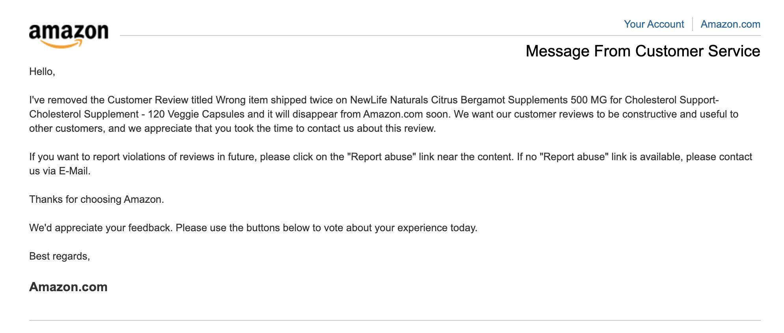Click the 120 Veggie Capsules text
The height and width of the screenshot is (333, 784).
[196, 114]
